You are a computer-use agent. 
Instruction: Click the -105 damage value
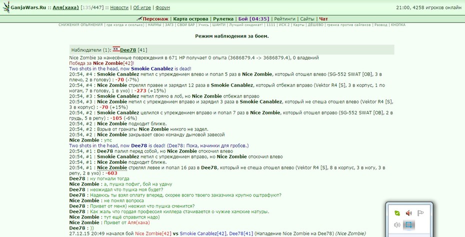tap(116, 118)
